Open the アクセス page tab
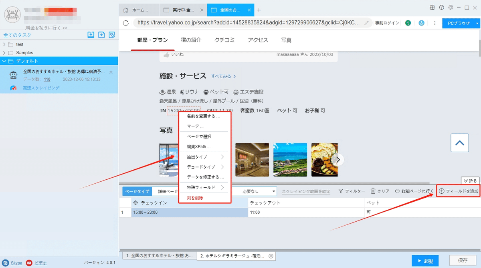Image resolution: width=481 pixels, height=268 pixels. coord(258,40)
